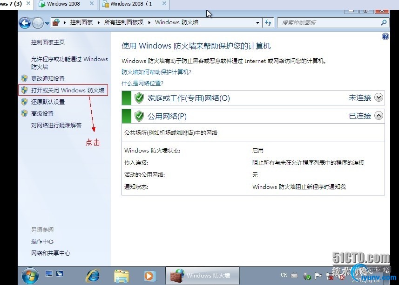
Task: Open the recent pages dropdown beside the Forward button
Action: [47, 23]
